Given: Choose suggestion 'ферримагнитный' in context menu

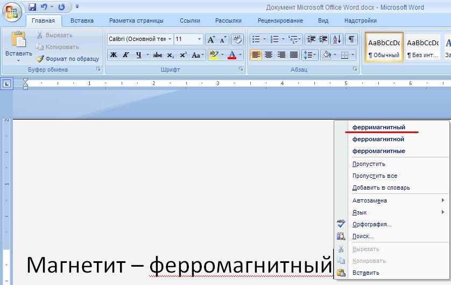Looking at the screenshot, I should point(378,127).
